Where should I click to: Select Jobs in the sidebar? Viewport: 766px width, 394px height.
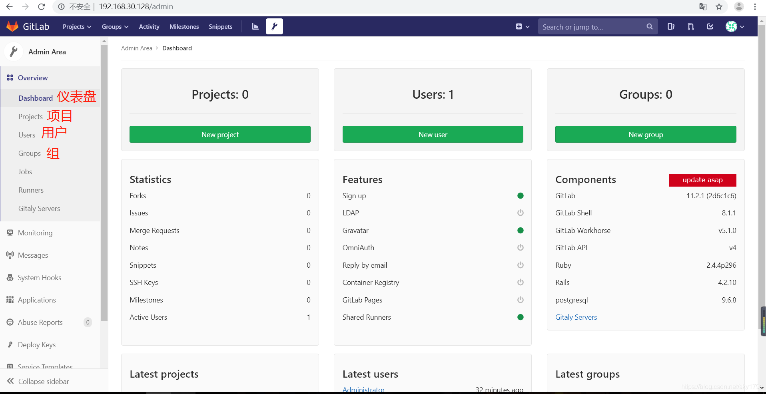tap(25, 171)
